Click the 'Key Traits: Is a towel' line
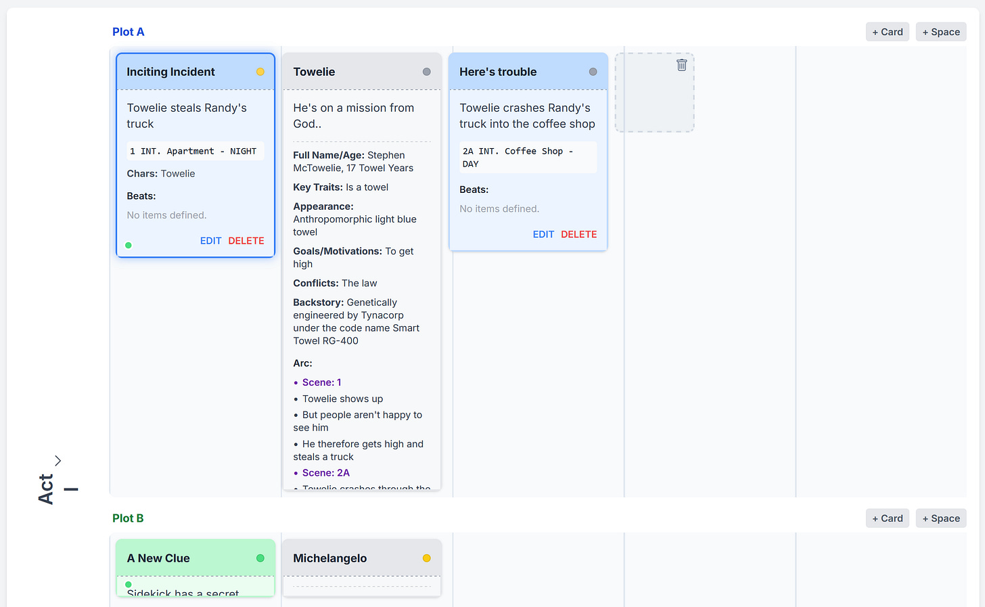 (x=341, y=187)
